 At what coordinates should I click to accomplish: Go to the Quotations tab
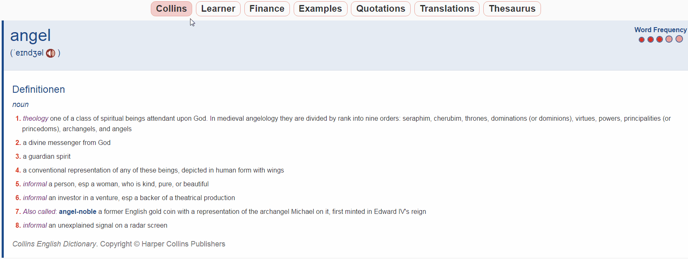(381, 9)
